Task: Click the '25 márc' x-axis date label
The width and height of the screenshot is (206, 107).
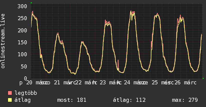Action: 163,83
